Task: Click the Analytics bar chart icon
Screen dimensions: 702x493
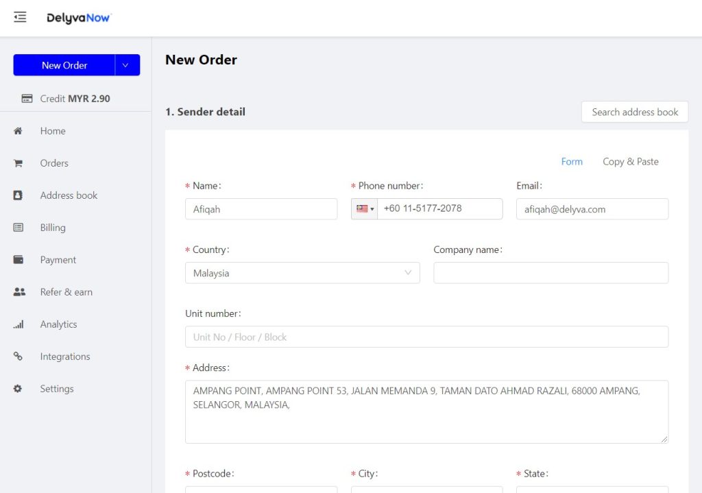Action: pos(19,324)
